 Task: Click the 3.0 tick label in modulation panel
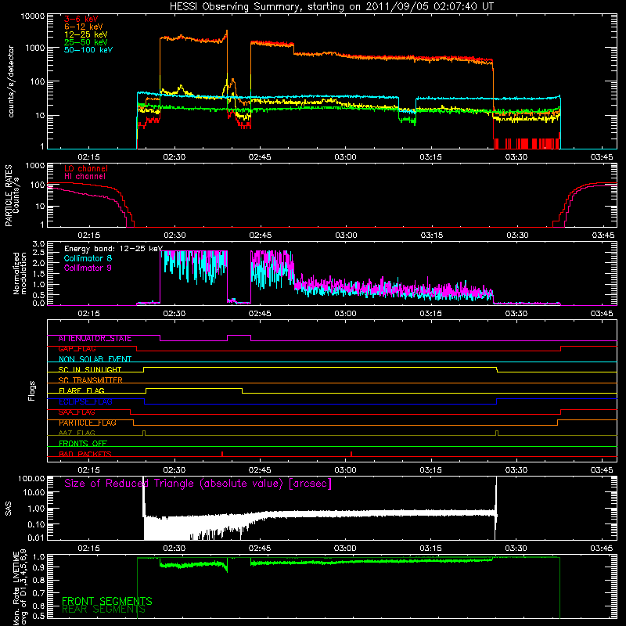[38, 244]
